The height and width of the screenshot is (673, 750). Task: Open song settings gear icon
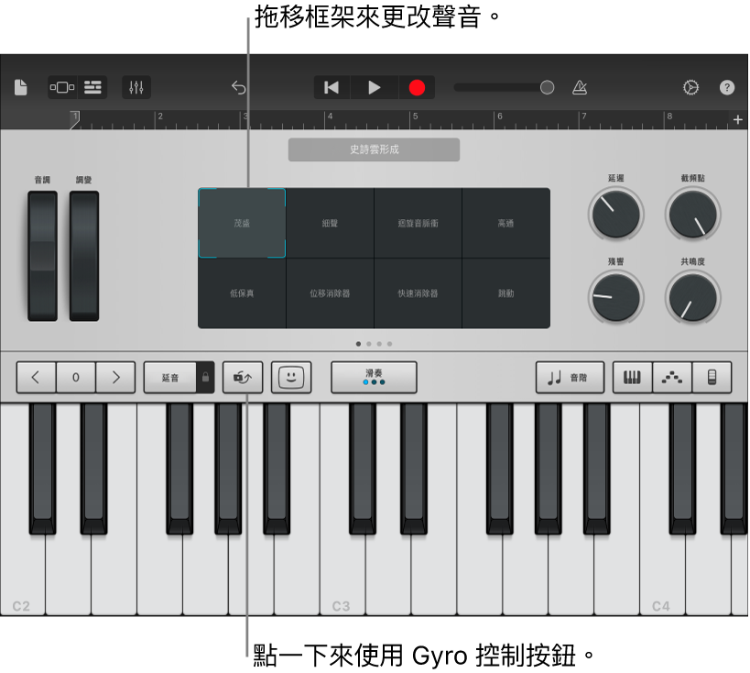click(x=690, y=88)
